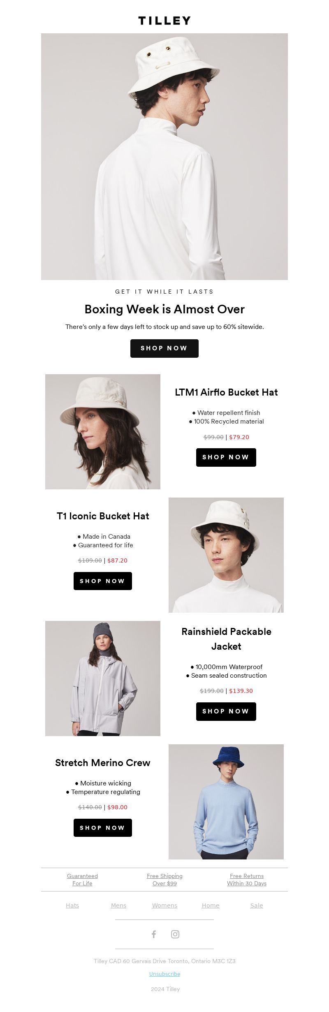This screenshot has width=329, height=1012.
Task: Open the hero image of white bucket hat
Action: [x=164, y=157]
